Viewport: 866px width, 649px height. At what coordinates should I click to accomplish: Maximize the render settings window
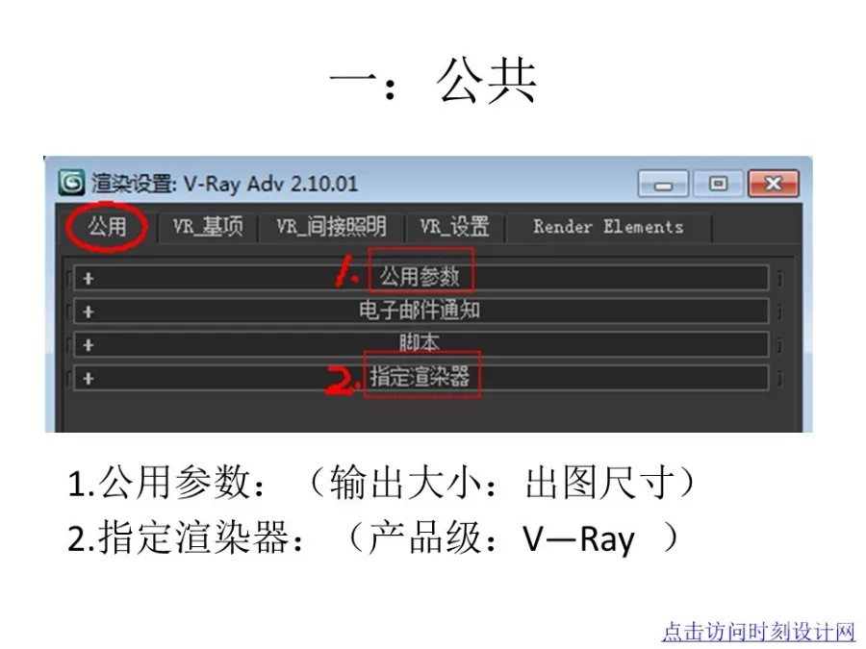[718, 183]
